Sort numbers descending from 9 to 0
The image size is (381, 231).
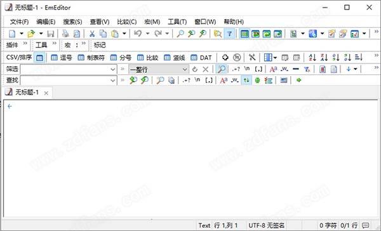pyautogui.click(x=347, y=58)
